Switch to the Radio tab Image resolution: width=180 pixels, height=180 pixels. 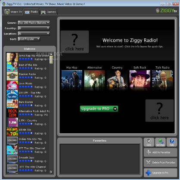coord(31,12)
